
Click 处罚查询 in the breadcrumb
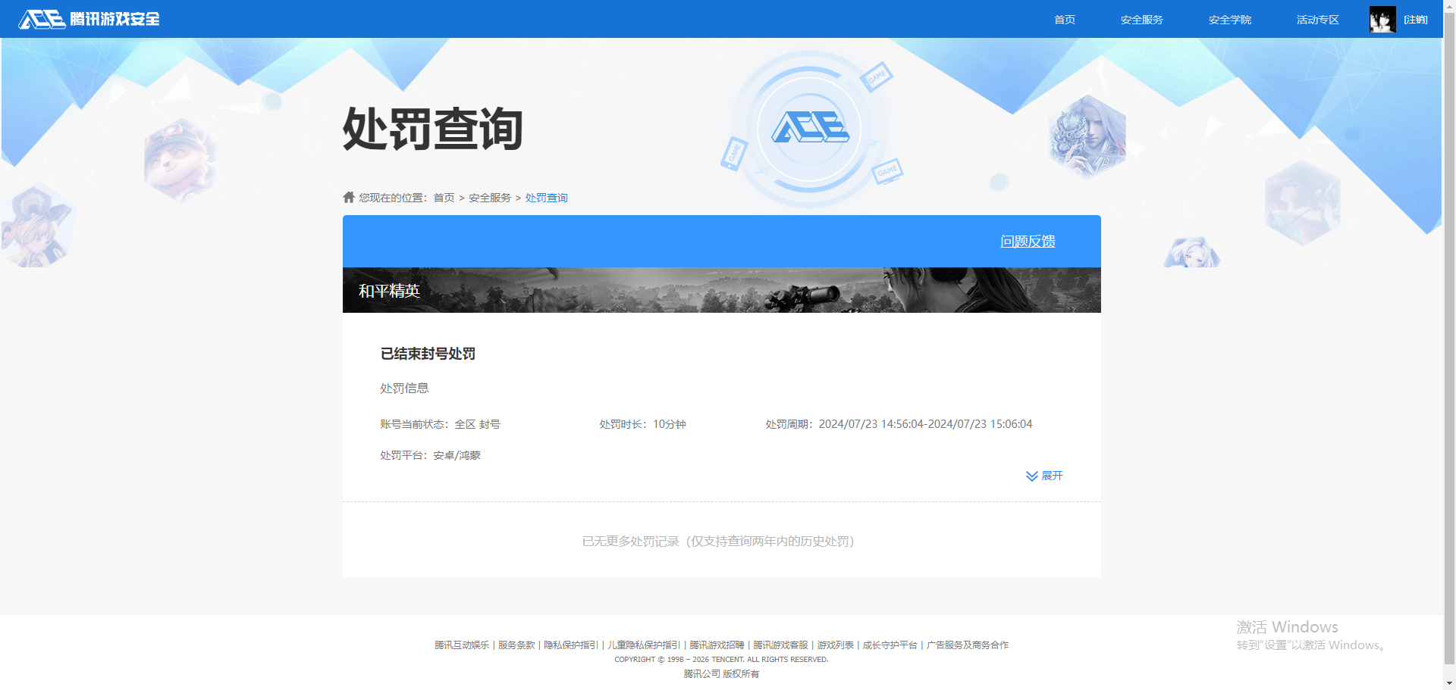[x=546, y=197]
